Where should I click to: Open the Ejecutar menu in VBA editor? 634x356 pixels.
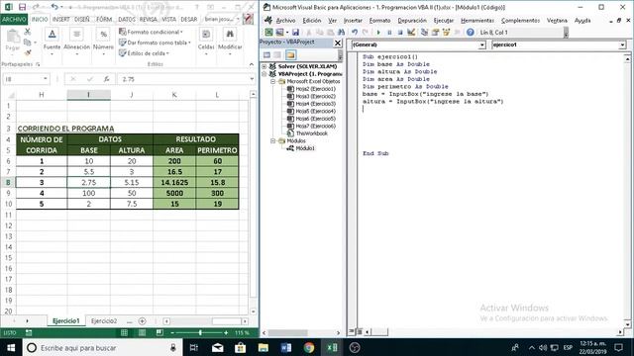(x=444, y=20)
